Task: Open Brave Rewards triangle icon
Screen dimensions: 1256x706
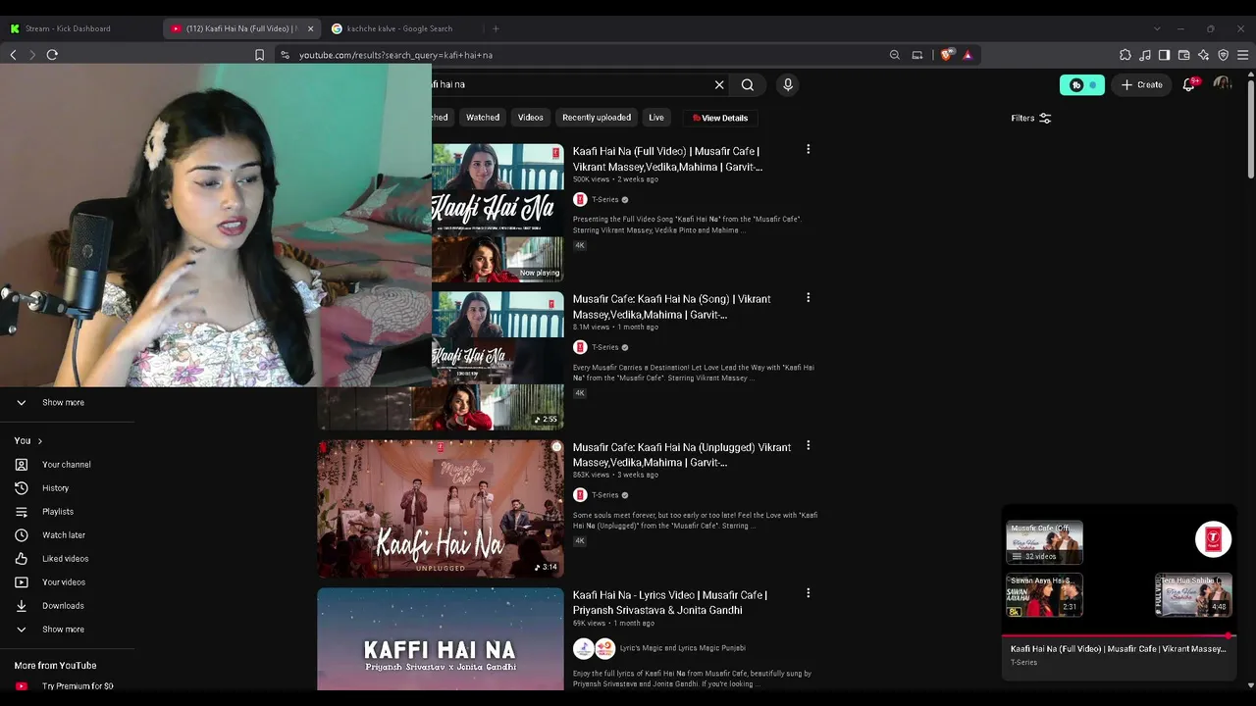Action: 968,55
